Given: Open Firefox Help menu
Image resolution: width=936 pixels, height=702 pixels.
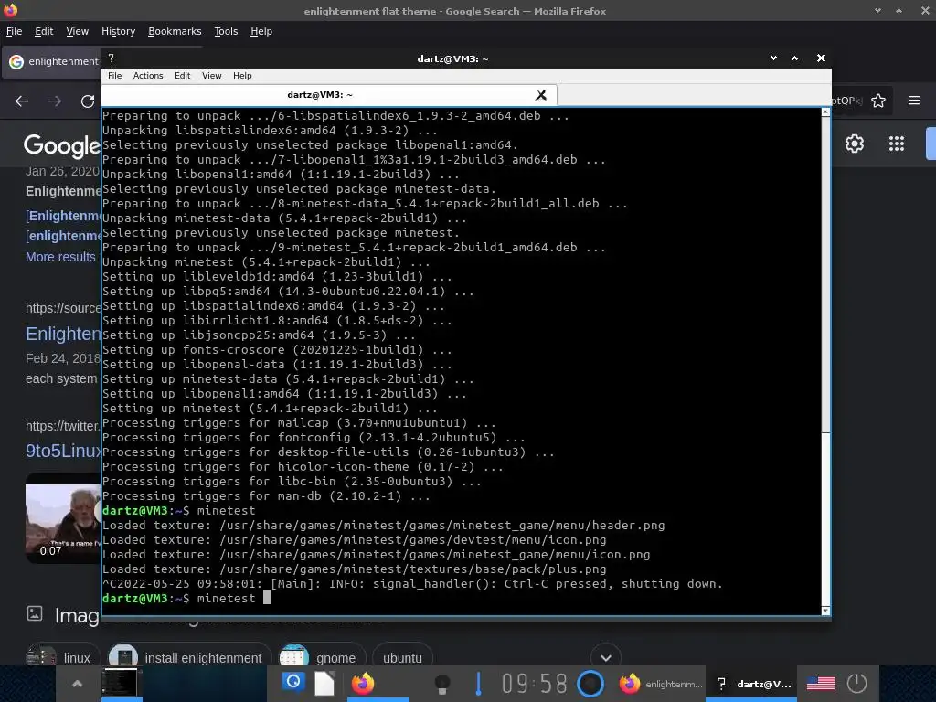Looking at the screenshot, I should point(261,31).
